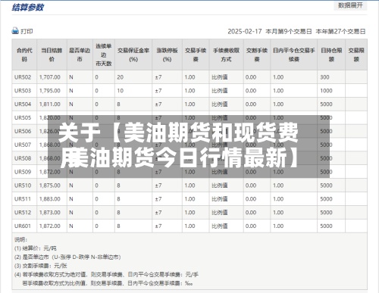Click ±7 limit in UR510 row
Image resolution: width=379 pixels, height=293 pixels.
[158, 185]
